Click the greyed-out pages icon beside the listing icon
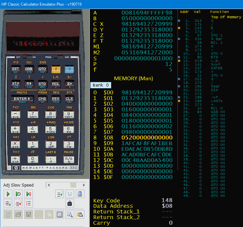The image size is (243, 227). click(x=49, y=214)
